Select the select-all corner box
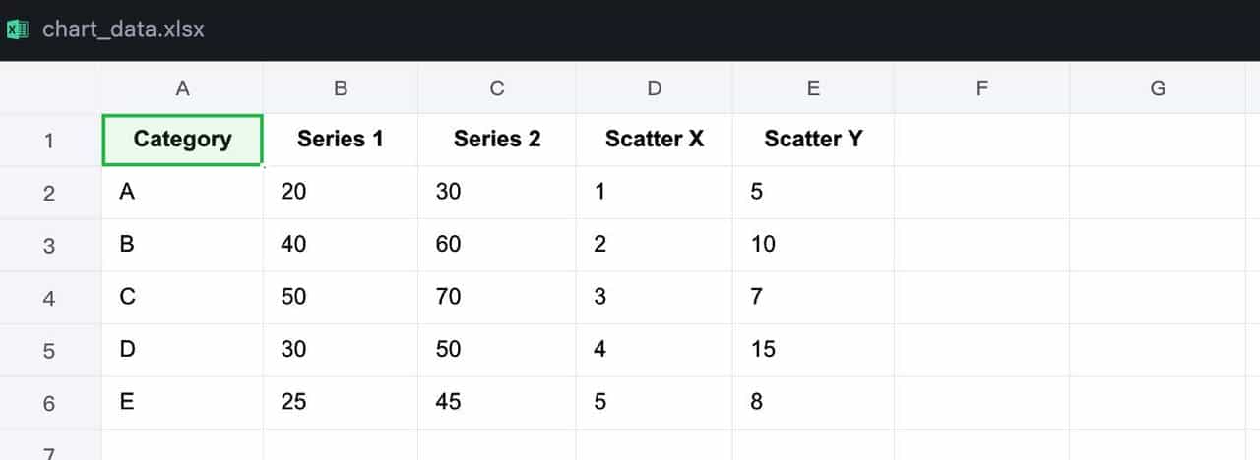 (49, 88)
